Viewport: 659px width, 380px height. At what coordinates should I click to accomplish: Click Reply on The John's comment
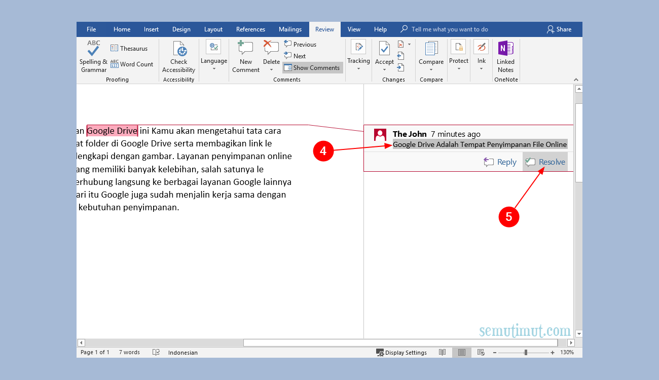500,162
